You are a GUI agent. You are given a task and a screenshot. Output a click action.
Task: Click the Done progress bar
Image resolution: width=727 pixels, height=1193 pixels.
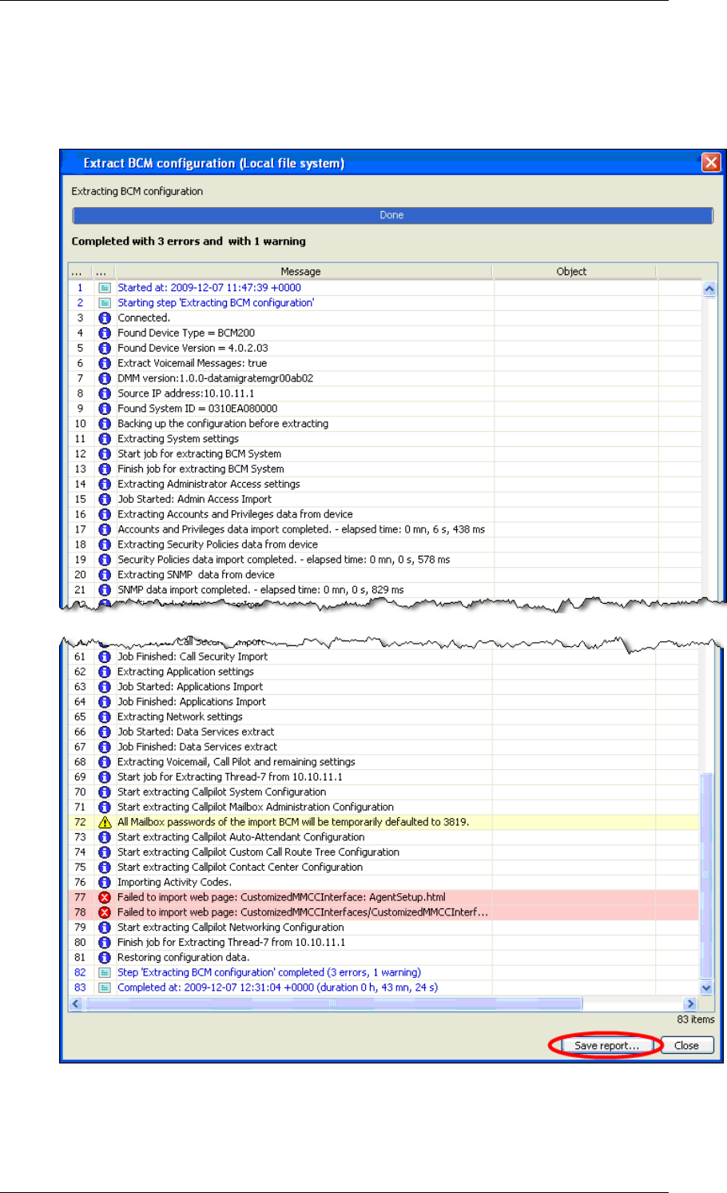pos(391,215)
